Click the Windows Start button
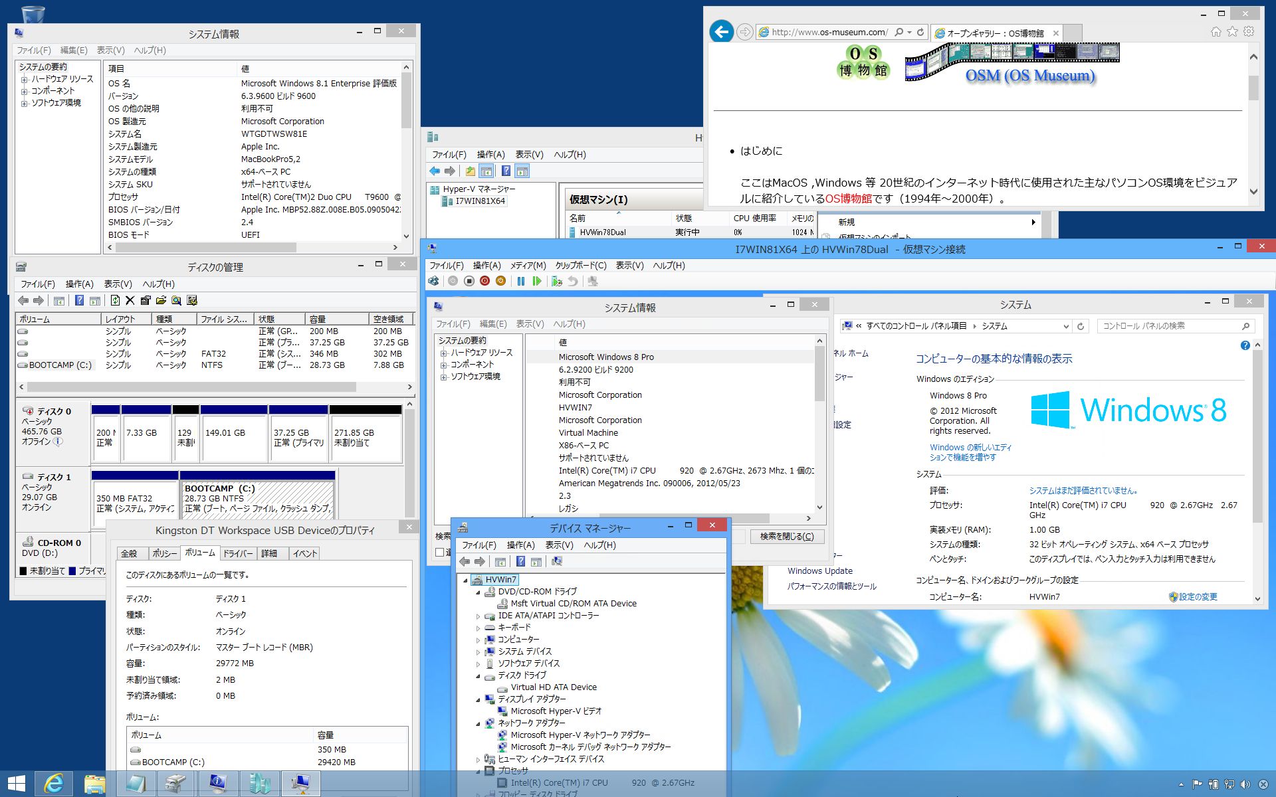This screenshot has height=797, width=1276. point(16,784)
